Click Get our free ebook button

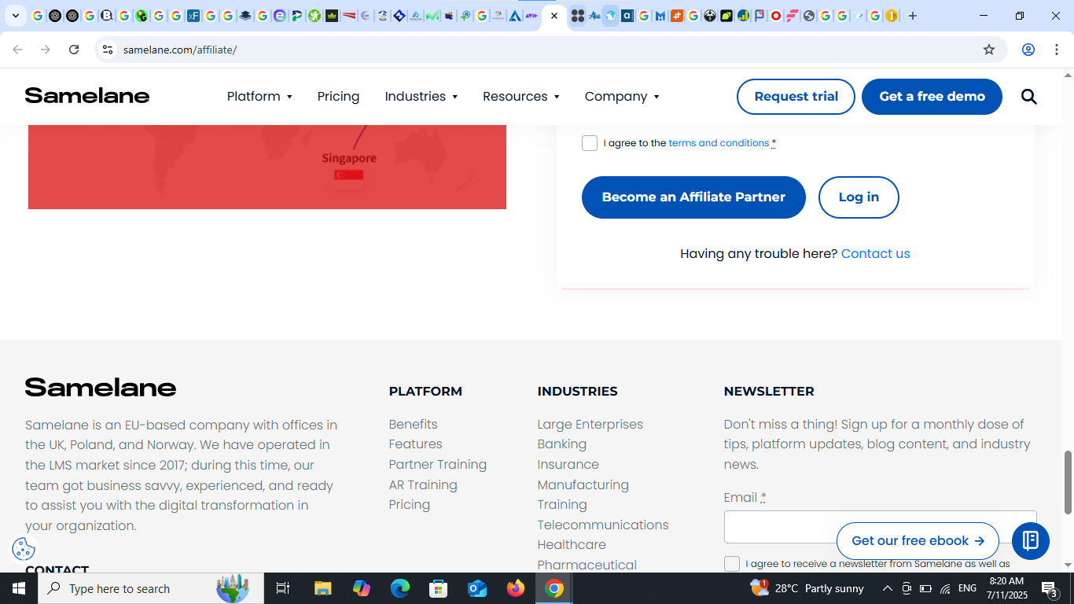(x=918, y=541)
